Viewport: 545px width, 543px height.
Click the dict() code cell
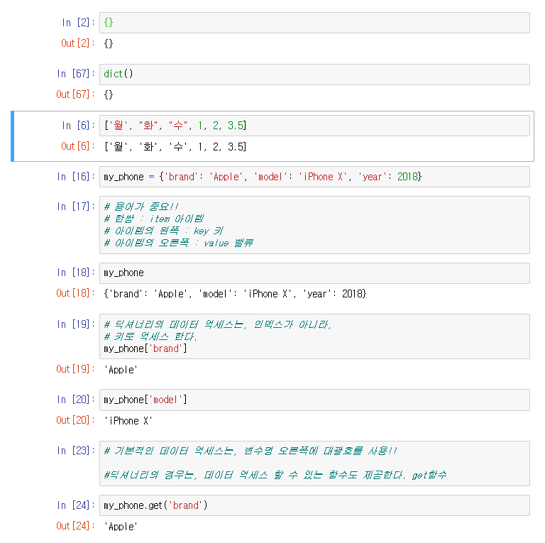(x=314, y=75)
